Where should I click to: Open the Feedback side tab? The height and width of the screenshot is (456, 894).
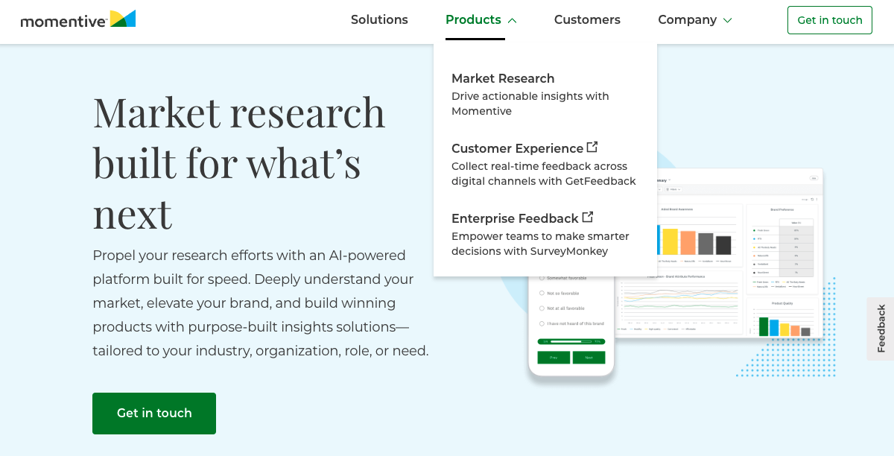(881, 329)
